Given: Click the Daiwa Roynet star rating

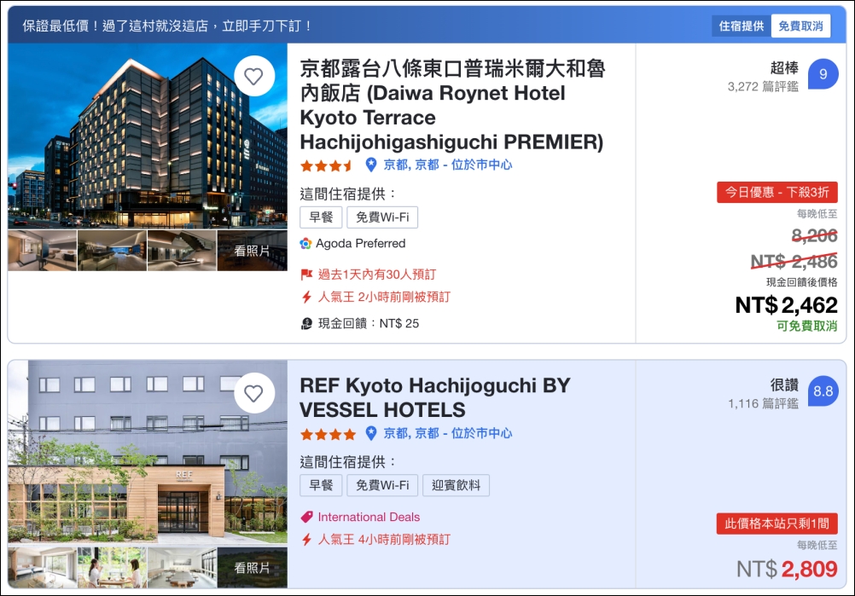Looking at the screenshot, I should click(327, 165).
